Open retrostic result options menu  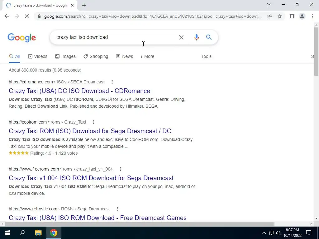pyautogui.click(x=117, y=209)
